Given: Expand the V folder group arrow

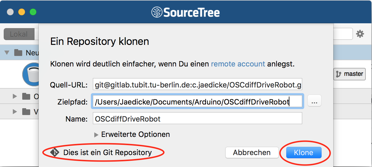Looking at the screenshot, I should pos(15,112).
